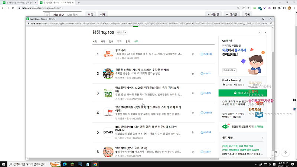297x167 pixels.
Task: Select the 열매 ranking tab
Action: (x=128, y=42)
